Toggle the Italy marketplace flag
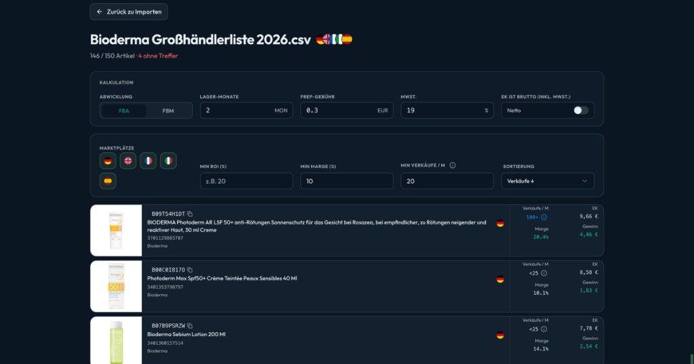Screen dimensions: 694x364 tap(168, 161)
